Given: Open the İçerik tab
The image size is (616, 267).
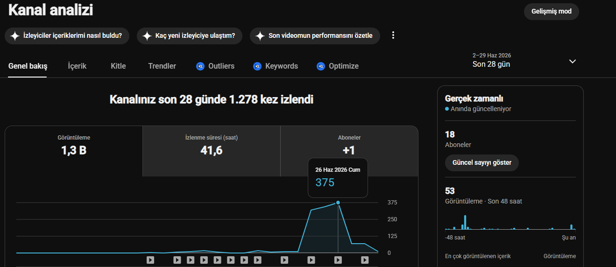Looking at the screenshot, I should point(77,66).
